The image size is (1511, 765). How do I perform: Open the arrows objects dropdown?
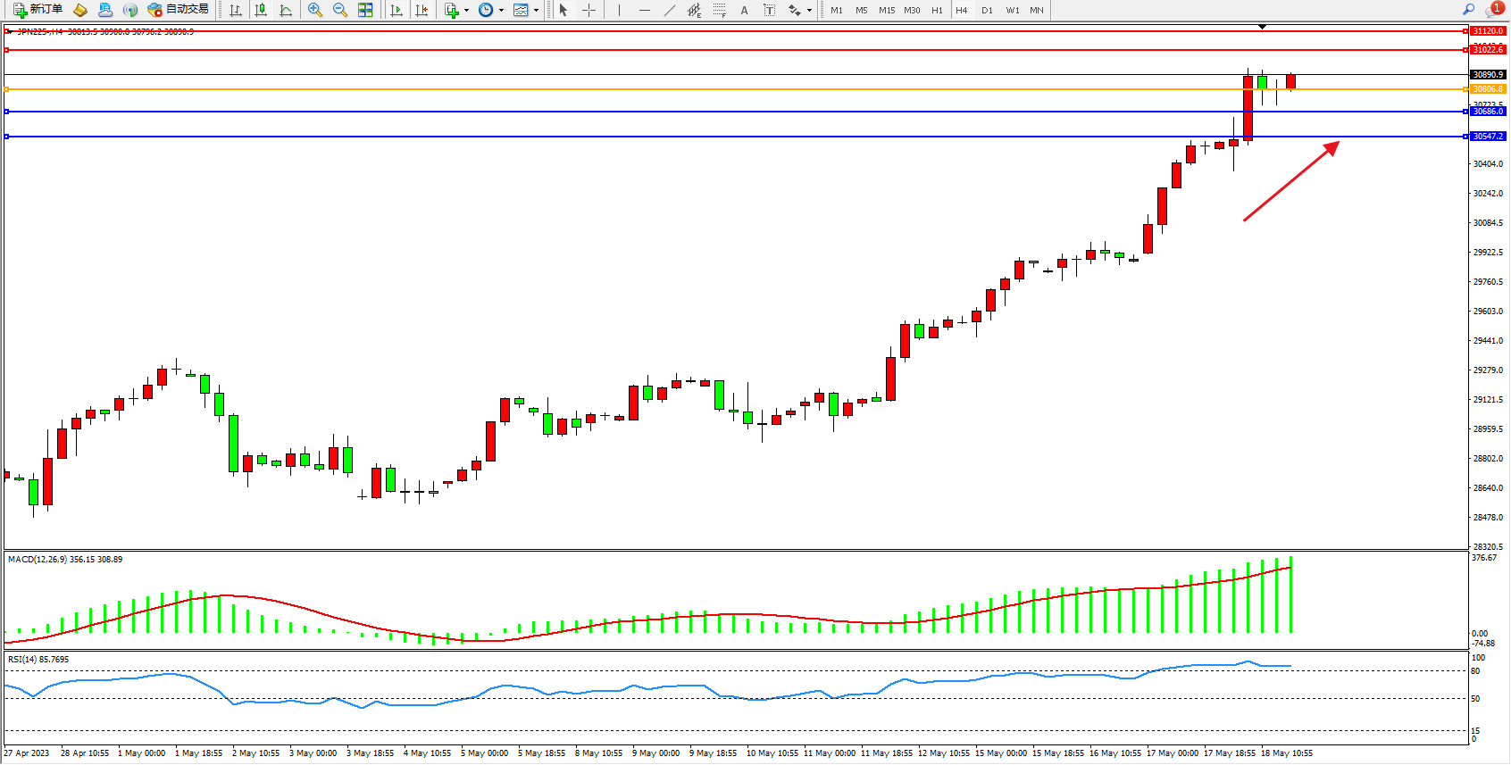coord(809,11)
